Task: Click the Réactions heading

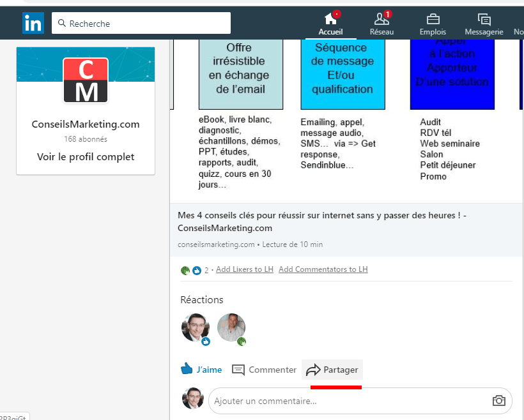Action: pyautogui.click(x=202, y=300)
